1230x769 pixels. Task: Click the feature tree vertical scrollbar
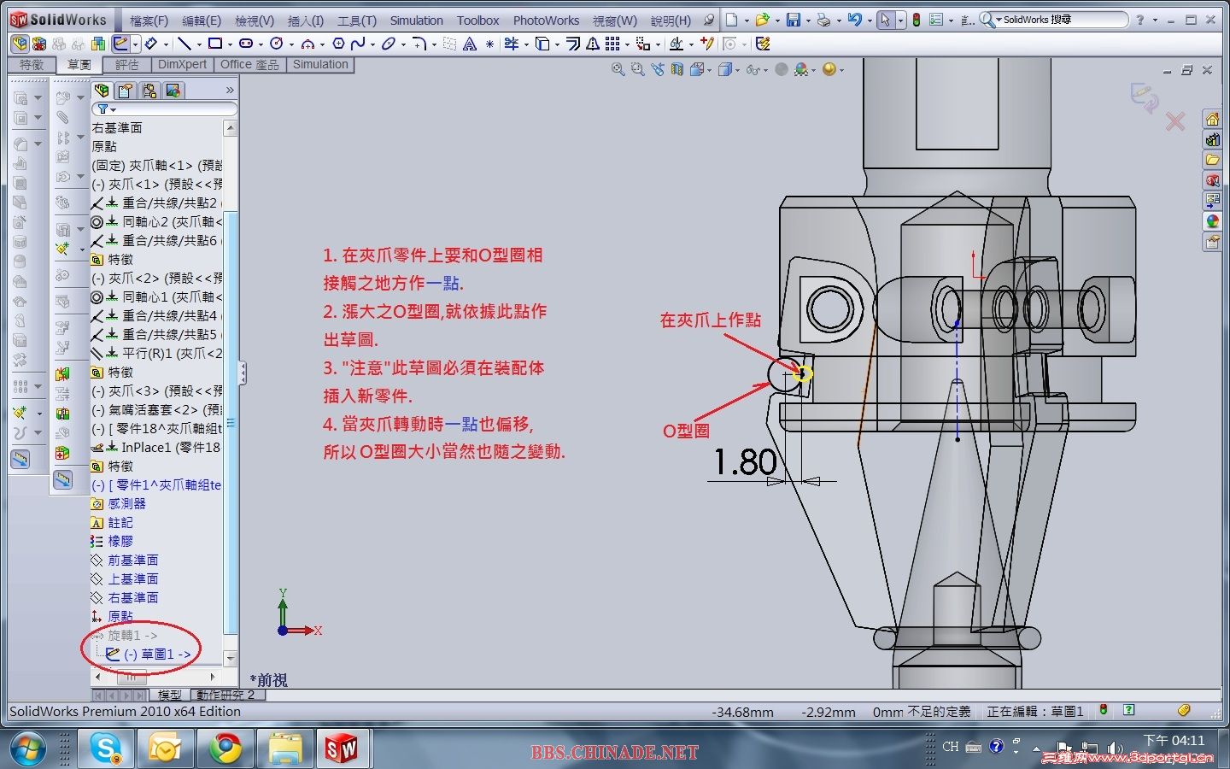pos(230,393)
